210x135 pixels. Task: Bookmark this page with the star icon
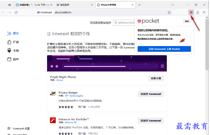point(169,13)
